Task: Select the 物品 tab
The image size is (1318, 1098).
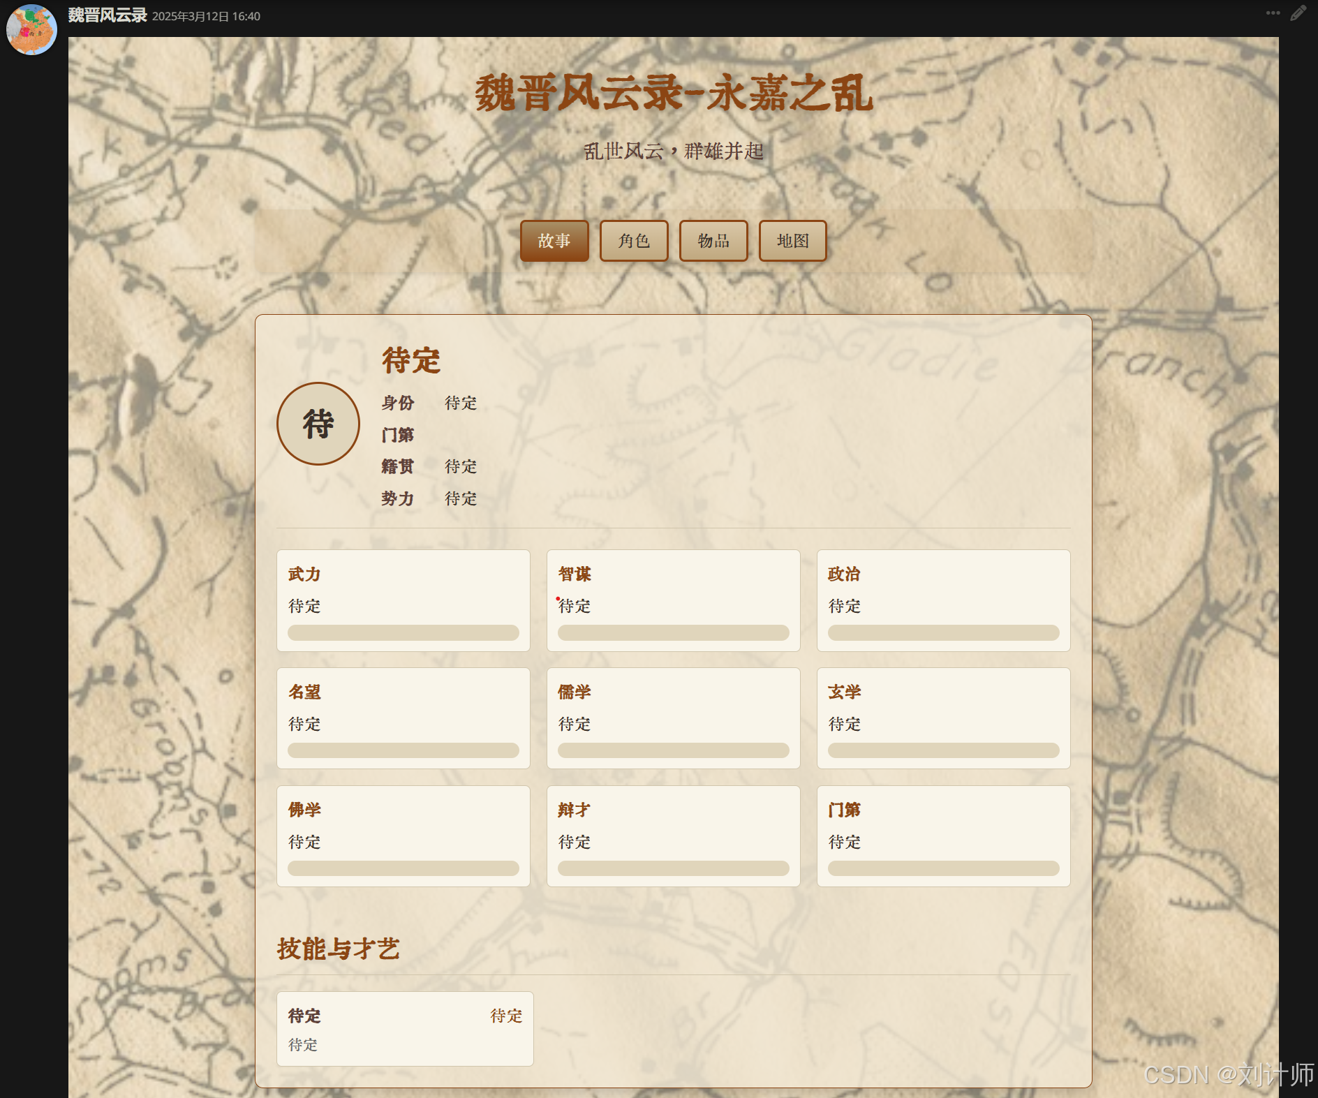Action: 713,241
